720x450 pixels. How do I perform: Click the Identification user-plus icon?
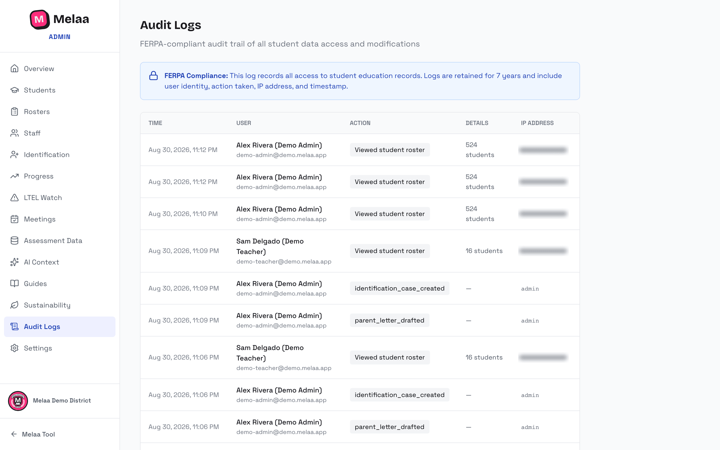[x=14, y=154]
